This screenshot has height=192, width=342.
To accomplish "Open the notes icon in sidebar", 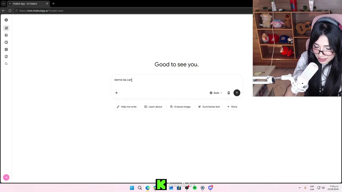I will pos(6,42).
